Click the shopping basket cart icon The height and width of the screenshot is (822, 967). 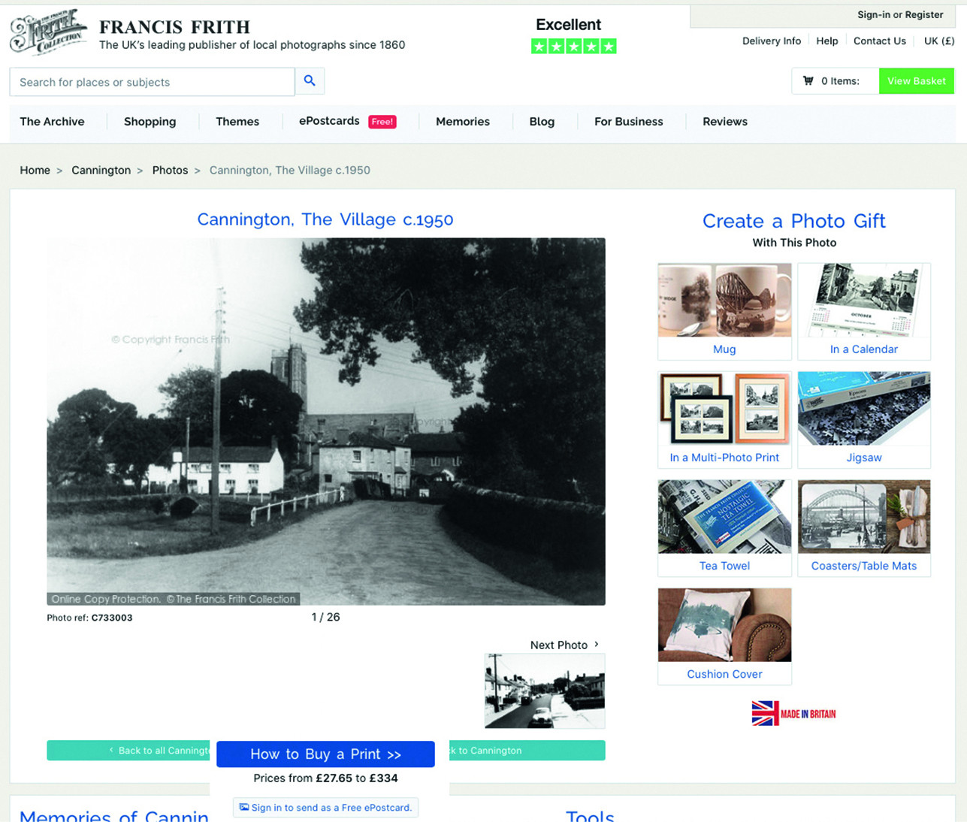pyautogui.click(x=808, y=81)
